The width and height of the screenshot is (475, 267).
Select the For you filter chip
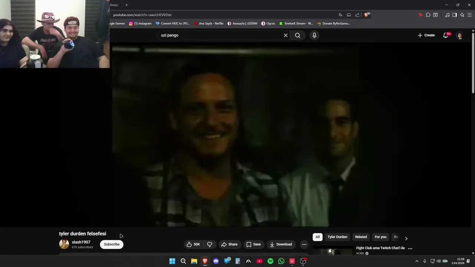point(380,237)
